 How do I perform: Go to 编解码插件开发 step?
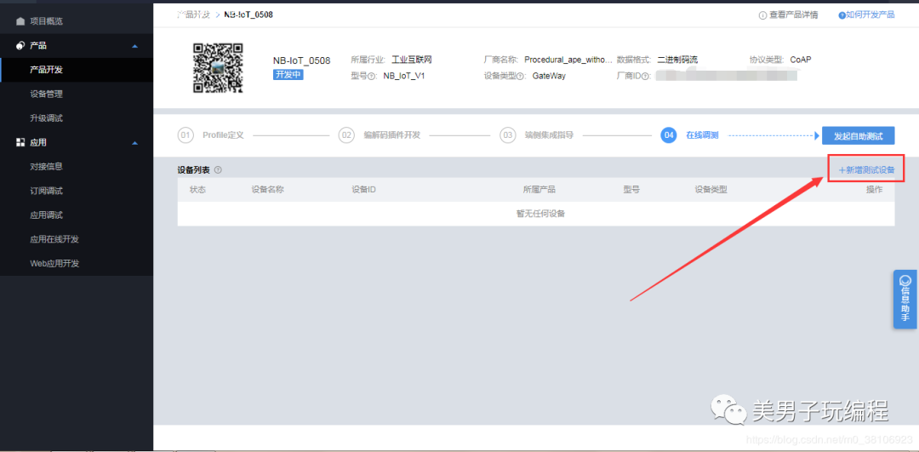pos(392,135)
